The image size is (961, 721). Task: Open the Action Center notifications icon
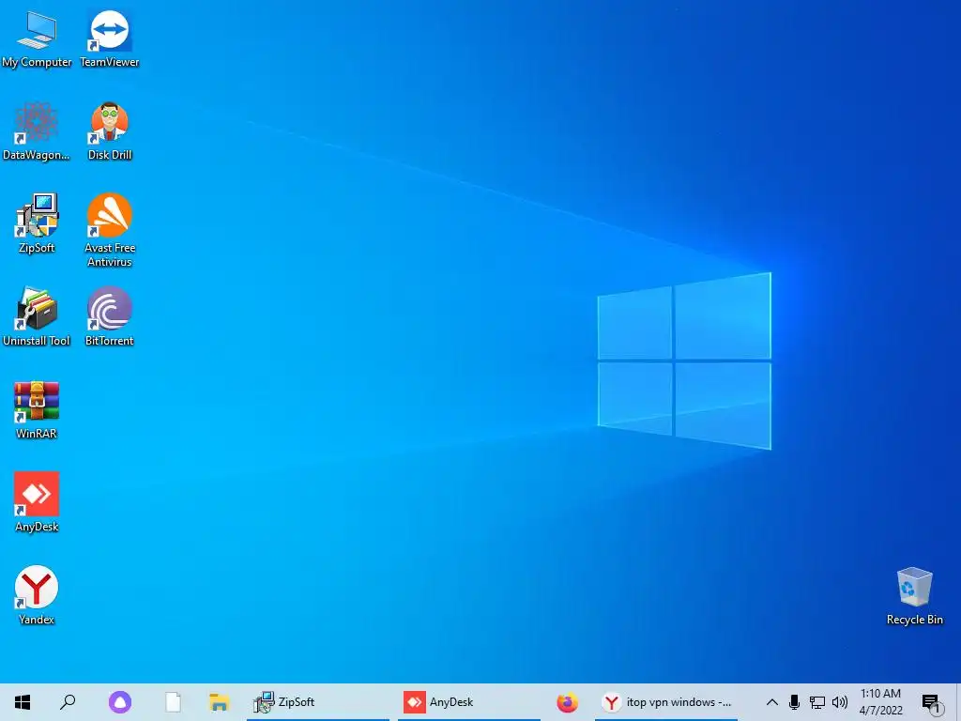[930, 703]
